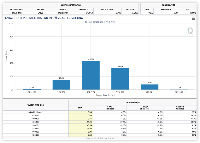Click the 100% y-axis tick label

click(11, 23)
